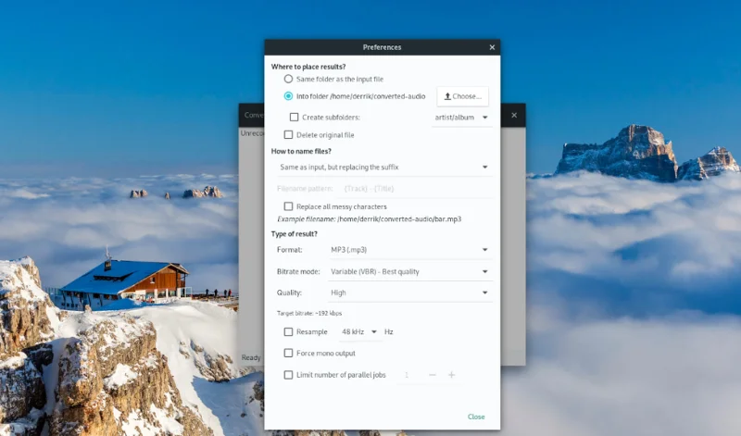Click the 'Type of result?' heading
This screenshot has height=436, width=741.
click(x=294, y=234)
